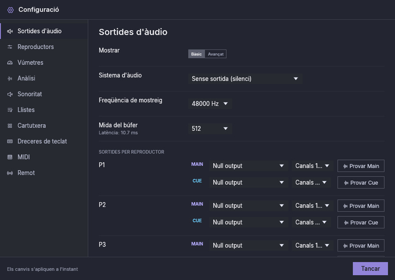This screenshot has height=280, width=395.
Task: Open Dreceres de teclat section
Action: 44,141
